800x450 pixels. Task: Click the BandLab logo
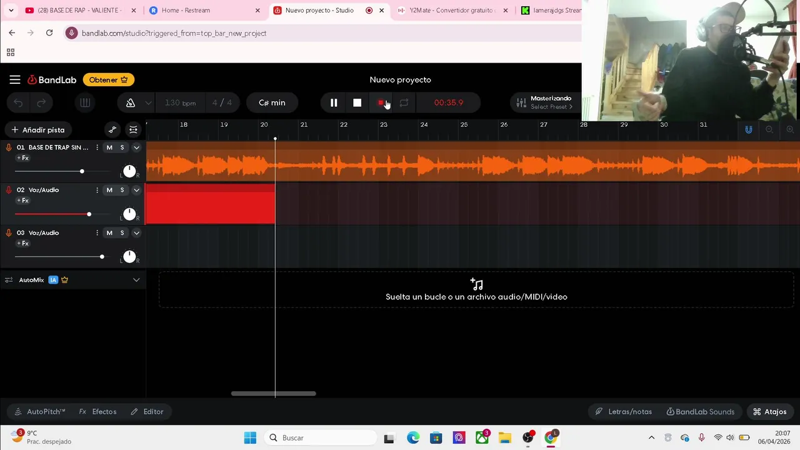tap(52, 80)
